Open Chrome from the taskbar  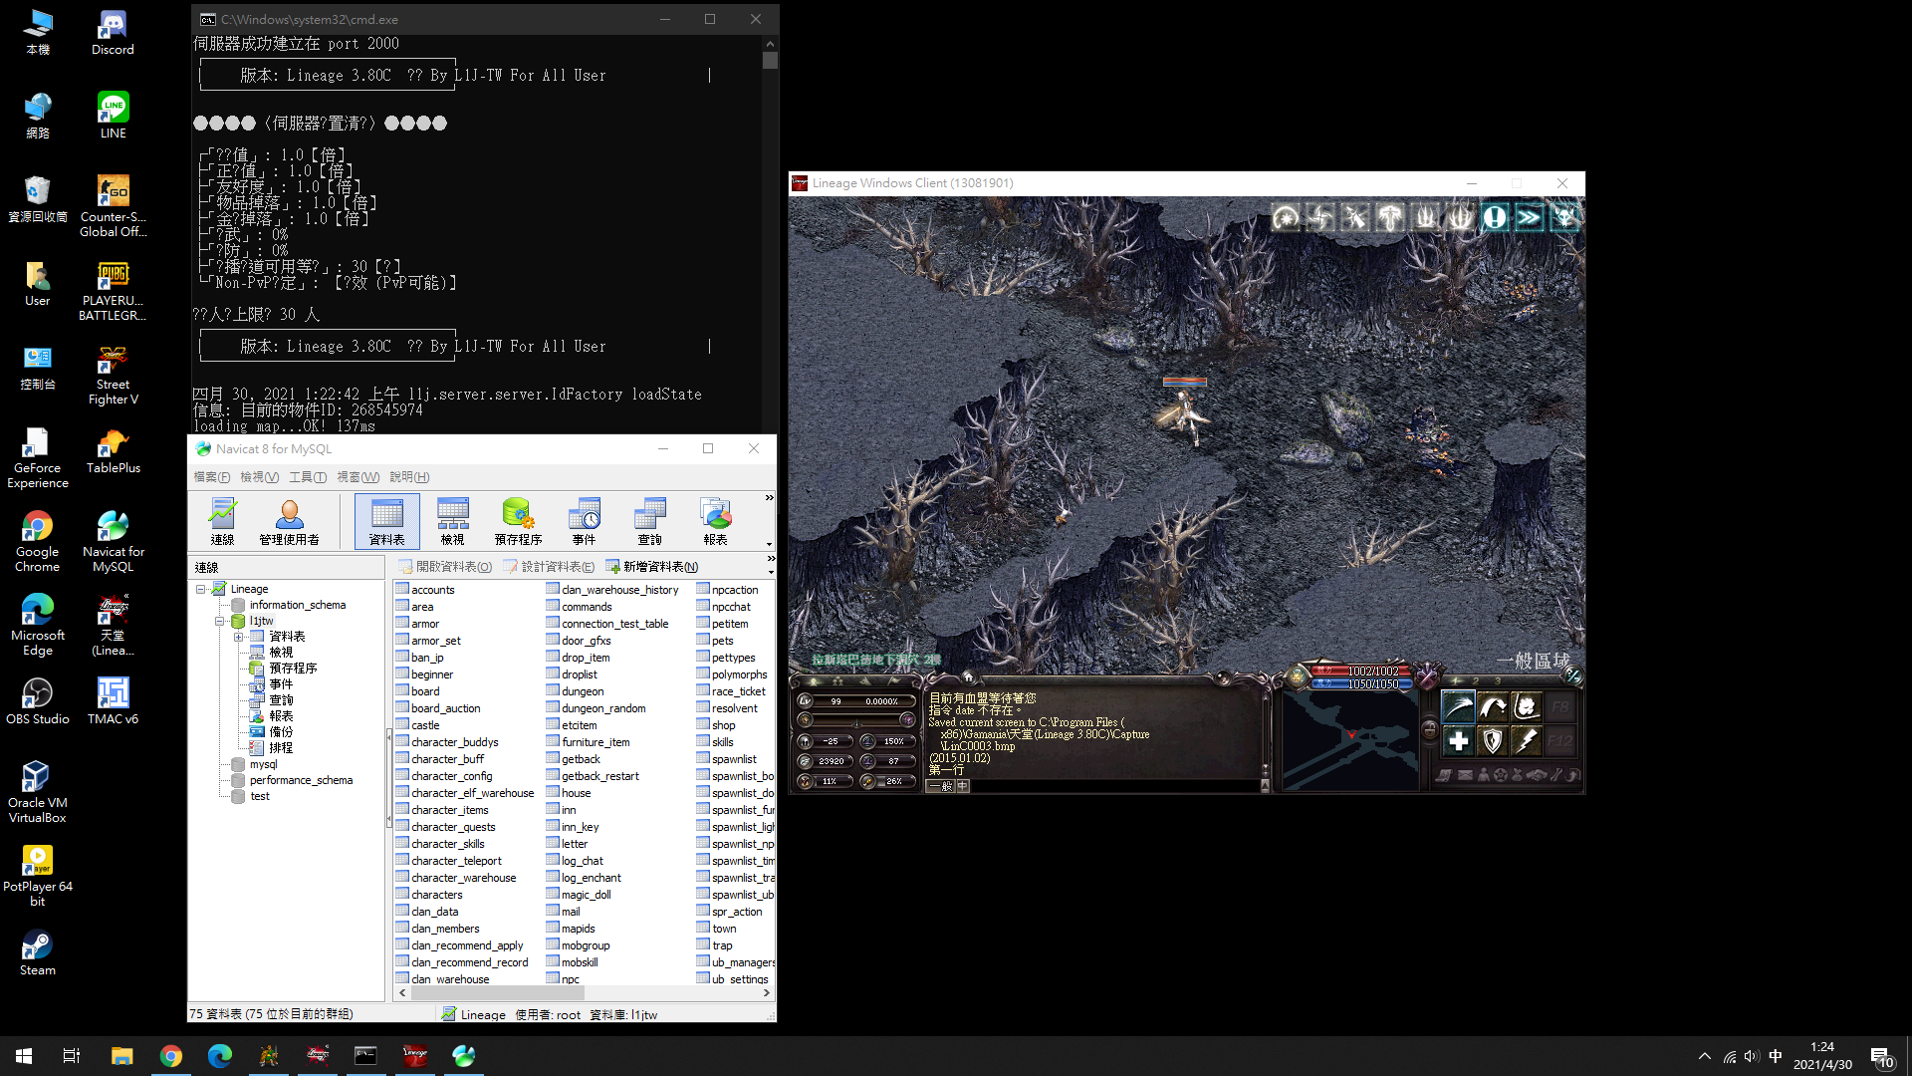tap(171, 1056)
